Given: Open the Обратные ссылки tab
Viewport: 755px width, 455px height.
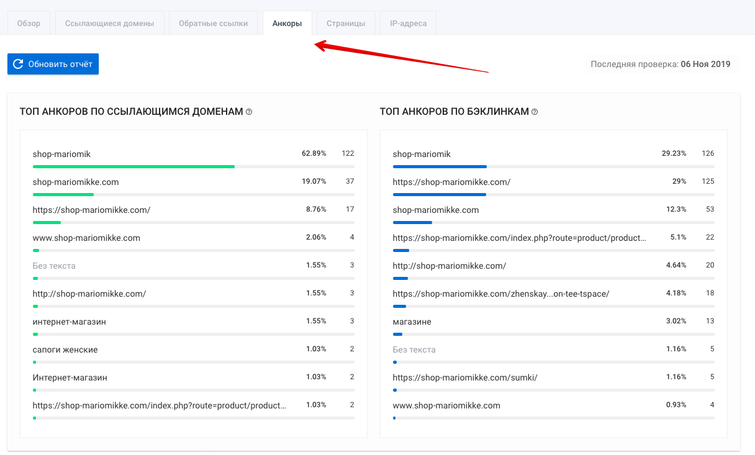Looking at the screenshot, I should point(213,24).
